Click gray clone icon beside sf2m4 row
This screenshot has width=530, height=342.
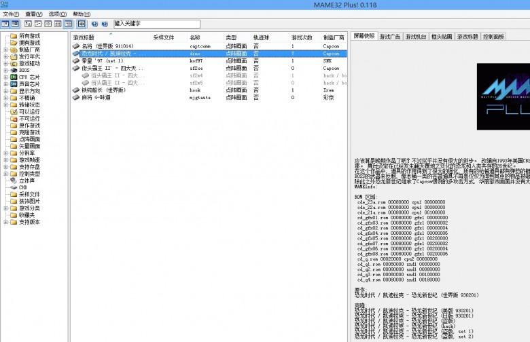pos(86,75)
